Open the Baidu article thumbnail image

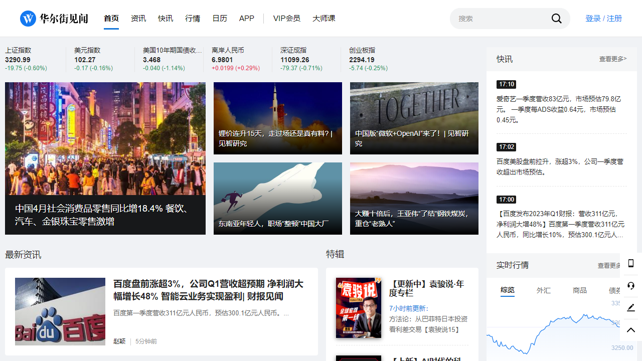pos(60,311)
